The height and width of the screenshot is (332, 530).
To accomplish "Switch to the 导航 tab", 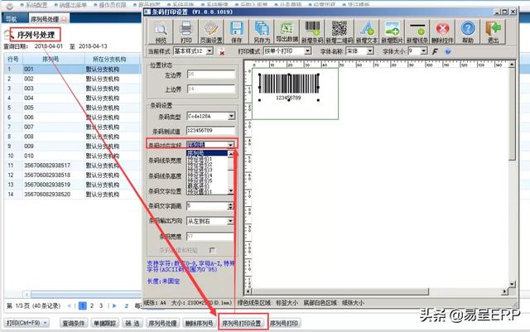I will click(12, 17).
